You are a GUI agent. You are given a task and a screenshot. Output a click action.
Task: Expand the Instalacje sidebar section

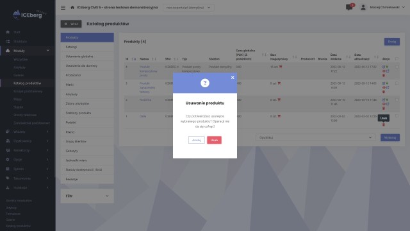tap(28, 187)
